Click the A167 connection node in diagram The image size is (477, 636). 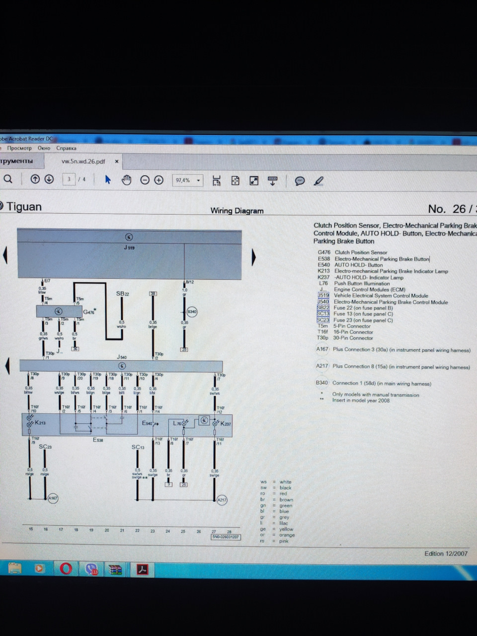coord(53,498)
